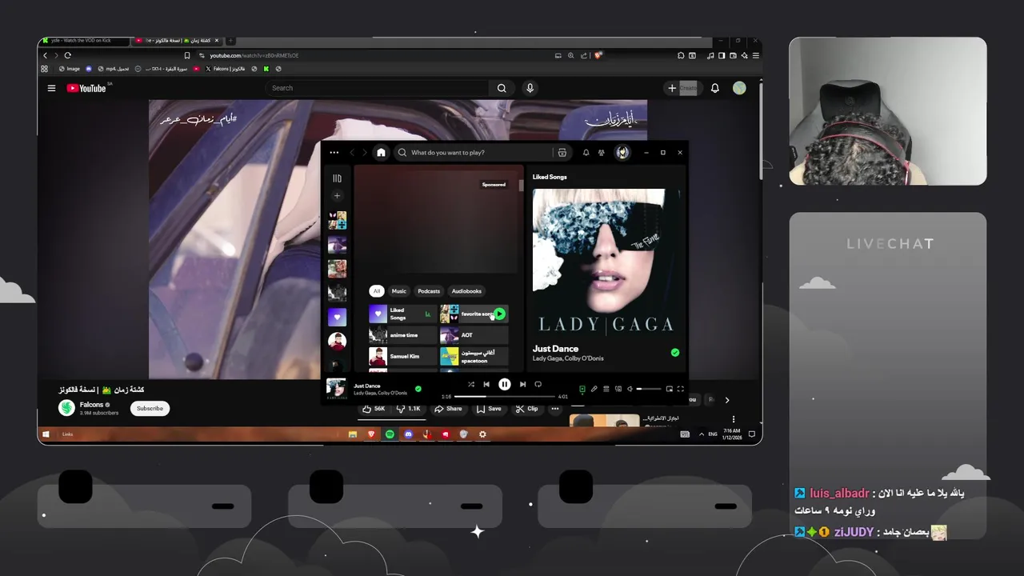Open Windows Start menu
This screenshot has height=576, width=1024.
click(46, 434)
